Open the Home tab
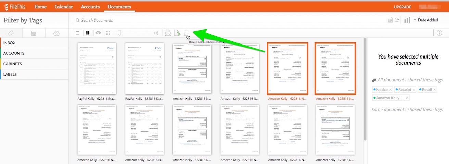The height and width of the screenshot is (164, 449). pos(40,7)
